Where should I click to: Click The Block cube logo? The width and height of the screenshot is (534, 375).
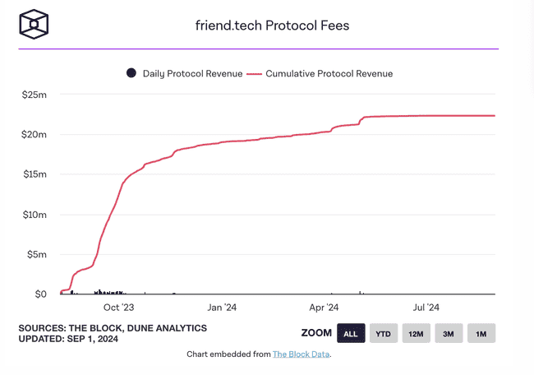tap(35, 24)
